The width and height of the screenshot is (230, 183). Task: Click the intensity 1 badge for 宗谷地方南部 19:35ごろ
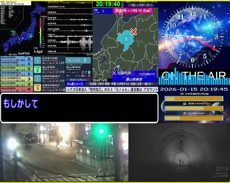[x=37, y=60]
